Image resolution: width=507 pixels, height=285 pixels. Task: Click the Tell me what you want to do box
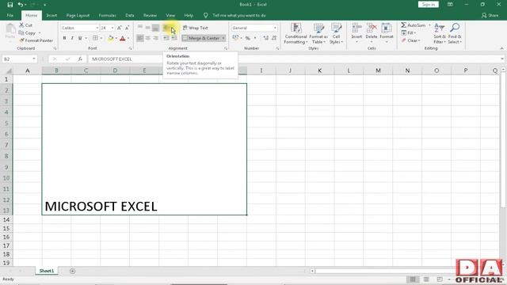tap(239, 16)
